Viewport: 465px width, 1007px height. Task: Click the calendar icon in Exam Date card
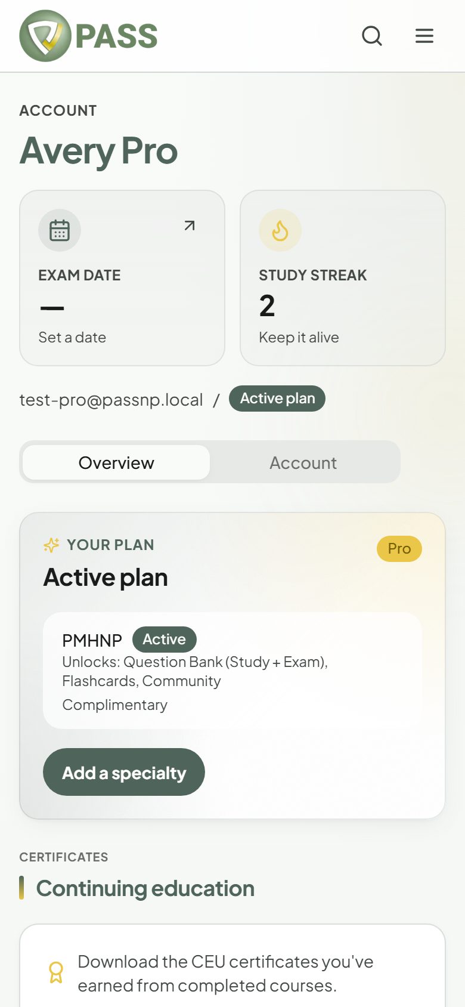(60, 230)
